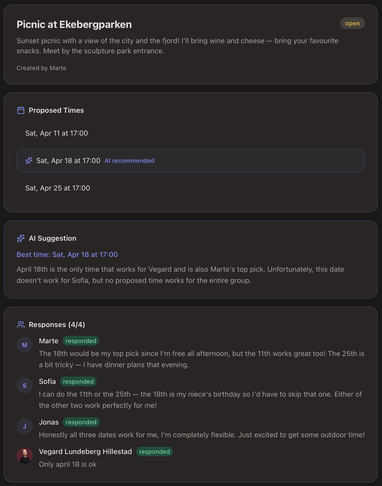Viewport: 382px width, 486px height.
Task: Click the AI recommended label
Action: pyautogui.click(x=129, y=161)
